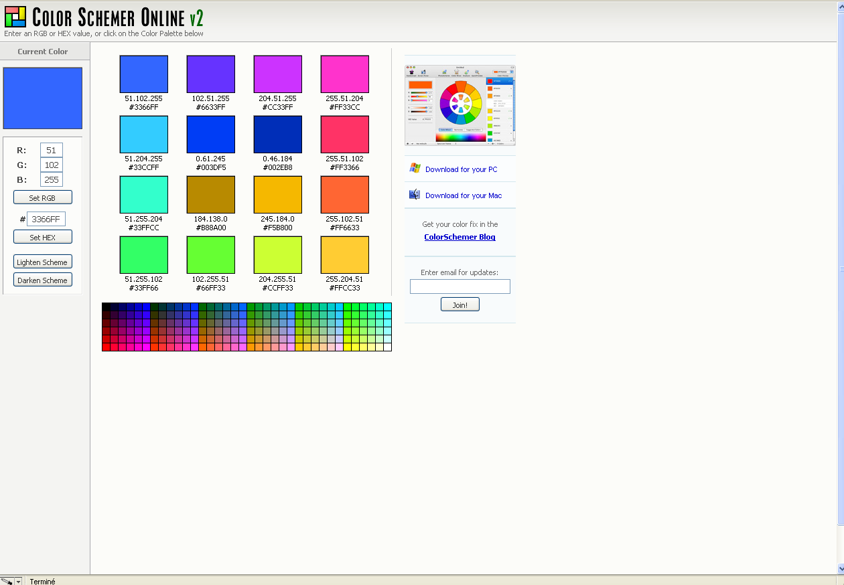Click the Terminé status bar text

[43, 582]
